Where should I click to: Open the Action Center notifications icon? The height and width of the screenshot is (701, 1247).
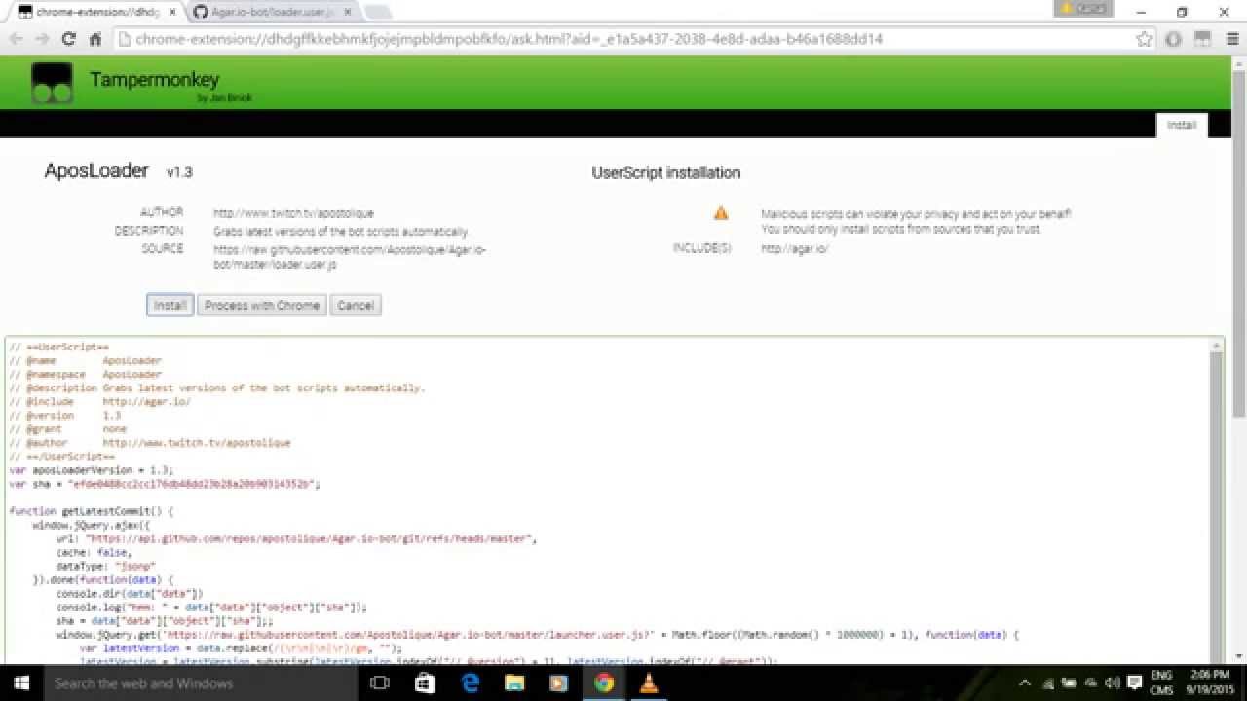(1133, 683)
